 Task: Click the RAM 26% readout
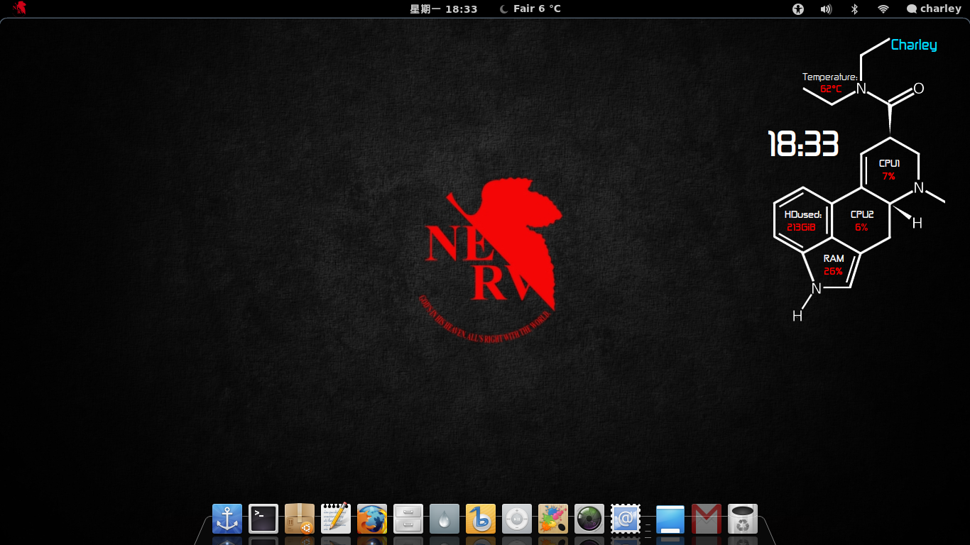click(834, 265)
